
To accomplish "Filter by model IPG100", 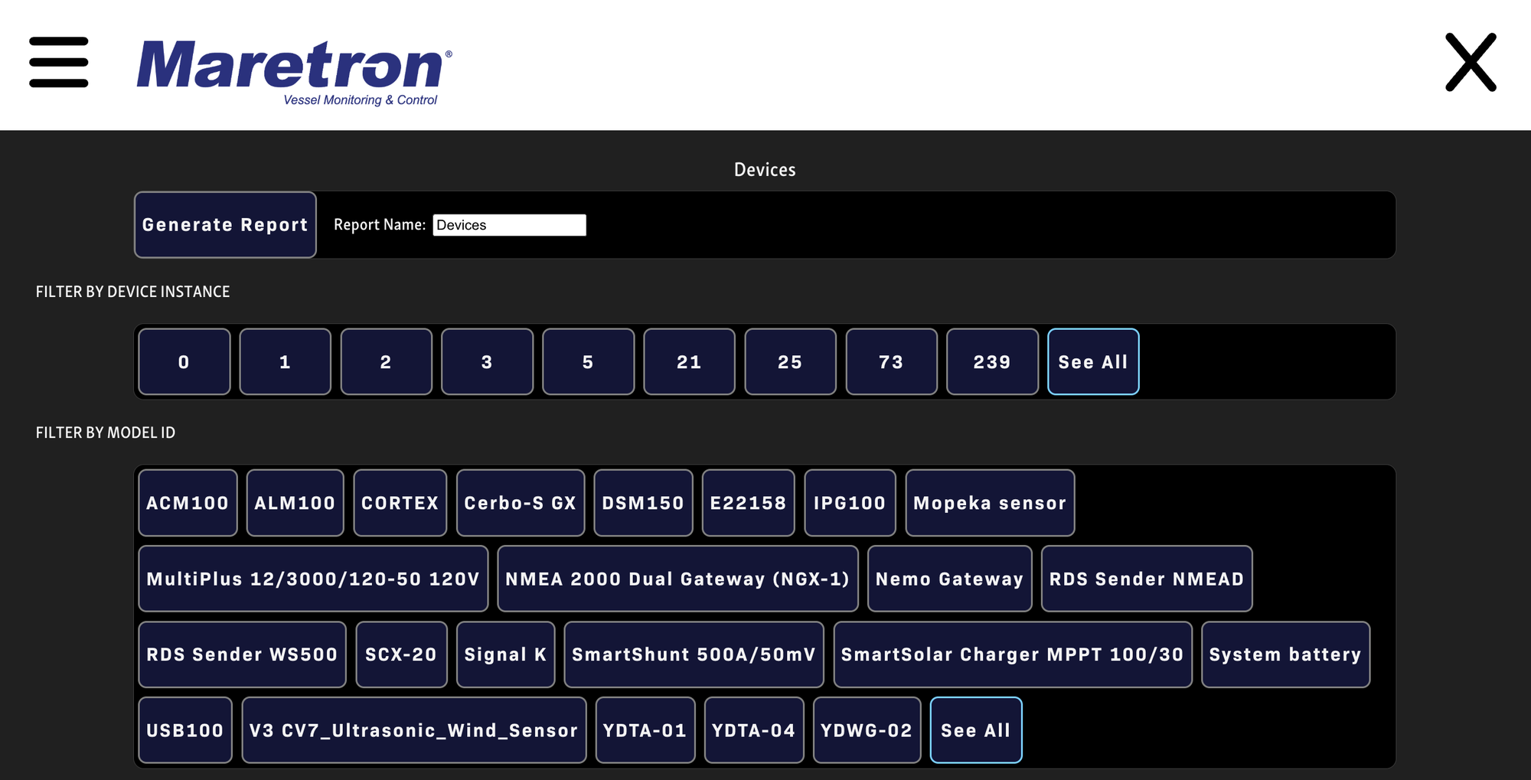I will [850, 503].
